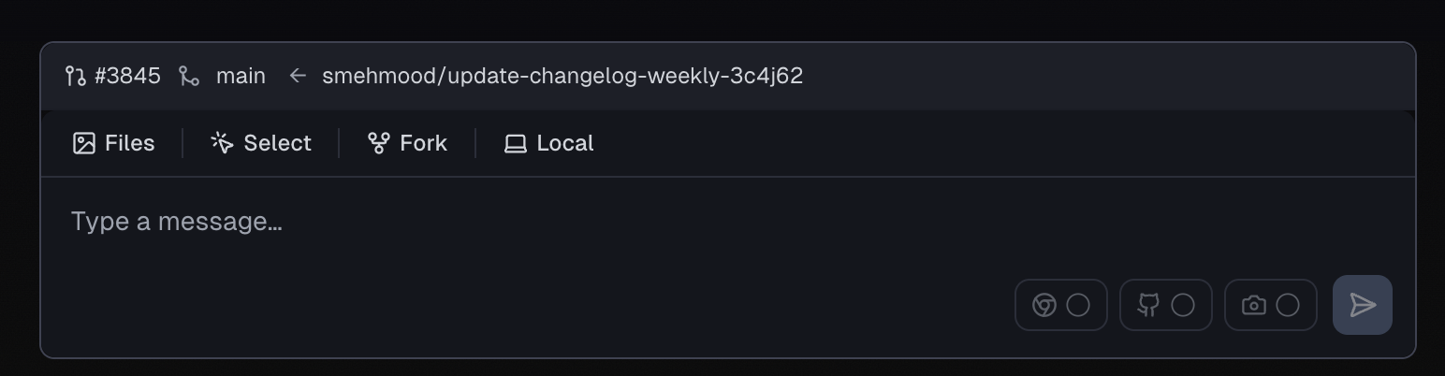This screenshot has width=1445, height=376.
Task: Click the git branch icon before main
Action: [190, 76]
